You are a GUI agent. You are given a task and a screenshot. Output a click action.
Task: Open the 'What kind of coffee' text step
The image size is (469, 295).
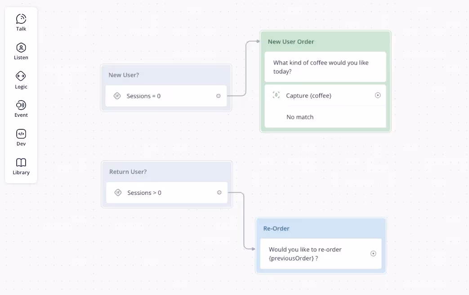326,67
